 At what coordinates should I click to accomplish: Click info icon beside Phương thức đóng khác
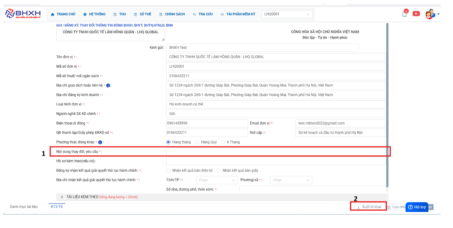tap(100, 142)
